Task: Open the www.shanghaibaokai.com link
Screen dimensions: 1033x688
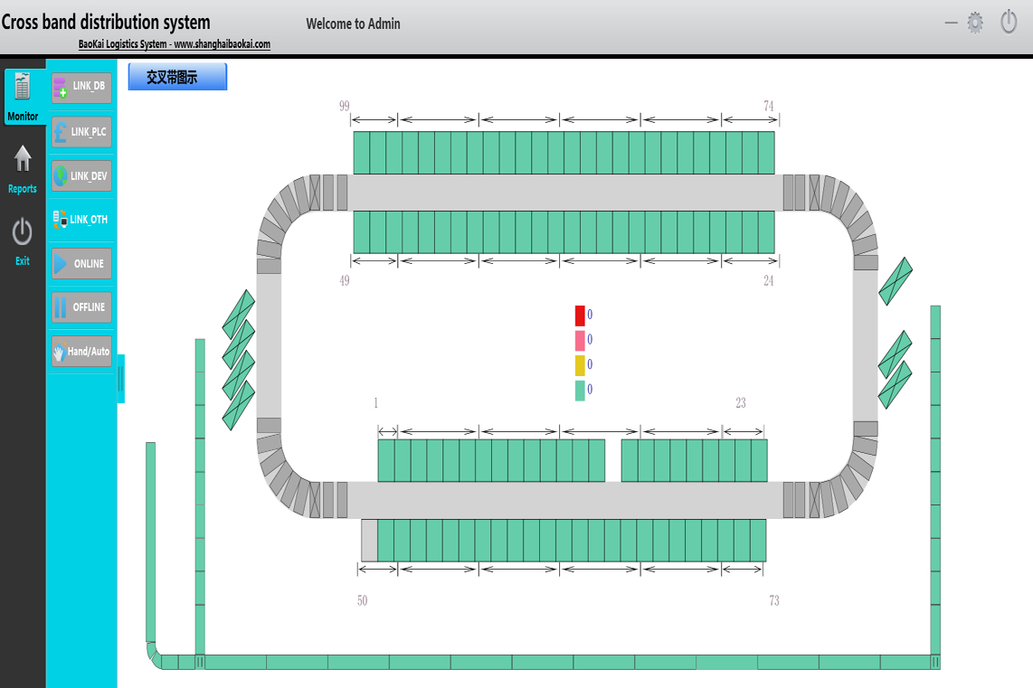Action: 222,44
